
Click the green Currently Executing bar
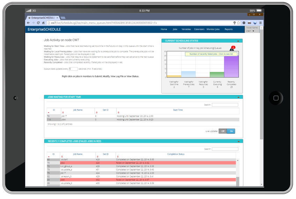[217, 75]
